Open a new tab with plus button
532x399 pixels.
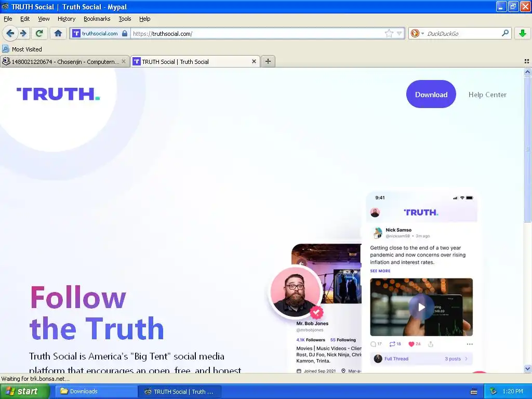point(268,61)
